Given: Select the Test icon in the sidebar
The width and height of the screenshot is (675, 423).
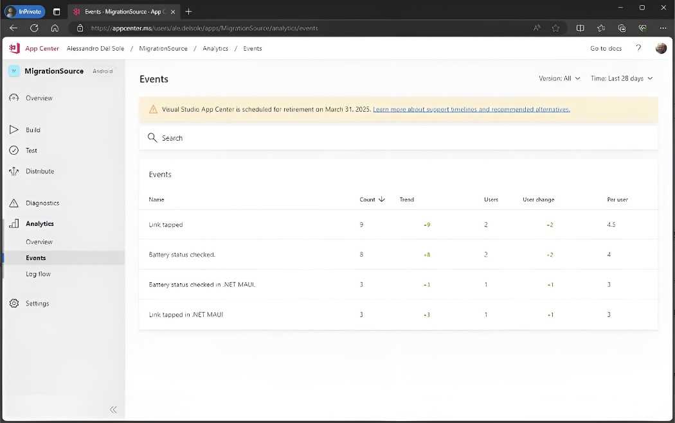Looking at the screenshot, I should coord(14,150).
